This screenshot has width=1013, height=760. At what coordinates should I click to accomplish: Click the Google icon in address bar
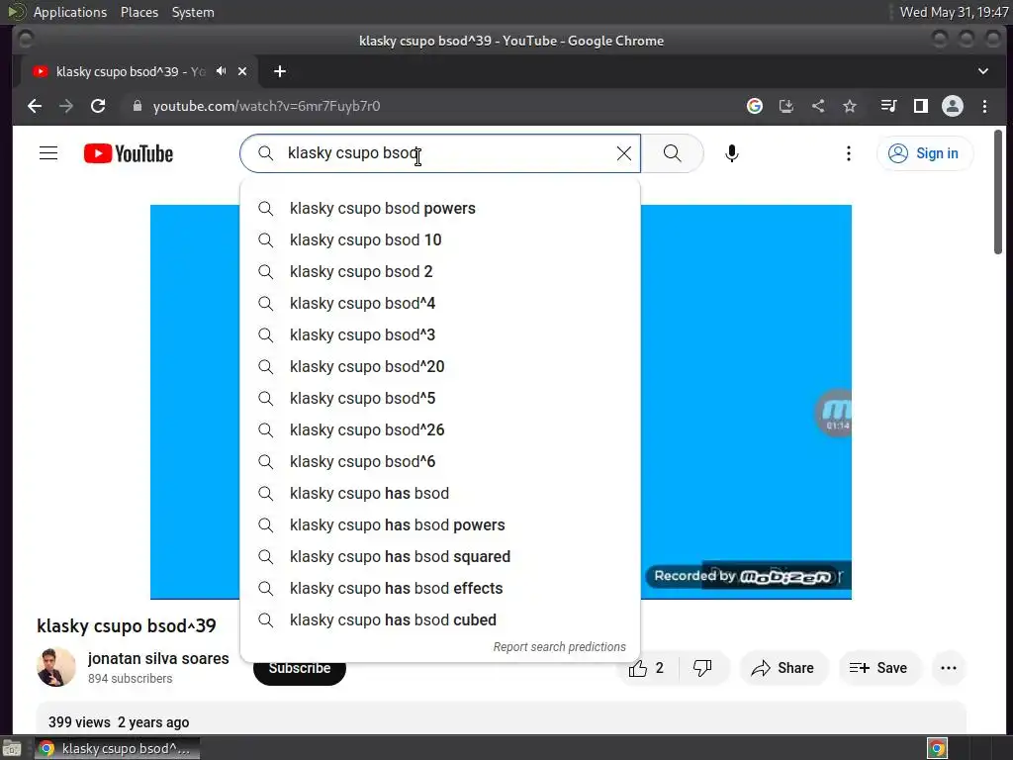tap(755, 106)
